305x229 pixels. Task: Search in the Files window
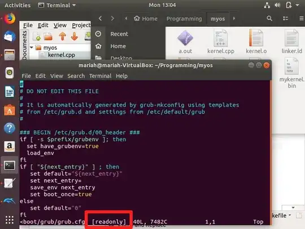pyautogui.click(x=269, y=19)
